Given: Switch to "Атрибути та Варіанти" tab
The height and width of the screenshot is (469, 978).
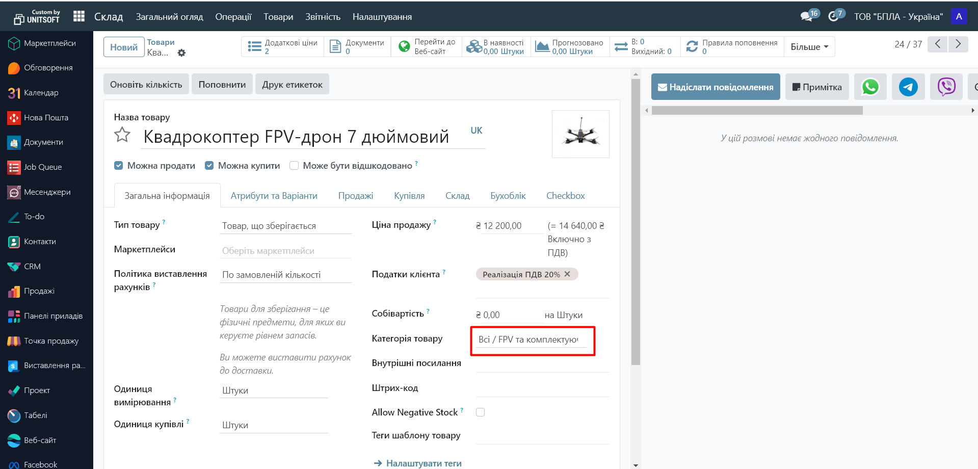Looking at the screenshot, I should point(274,196).
